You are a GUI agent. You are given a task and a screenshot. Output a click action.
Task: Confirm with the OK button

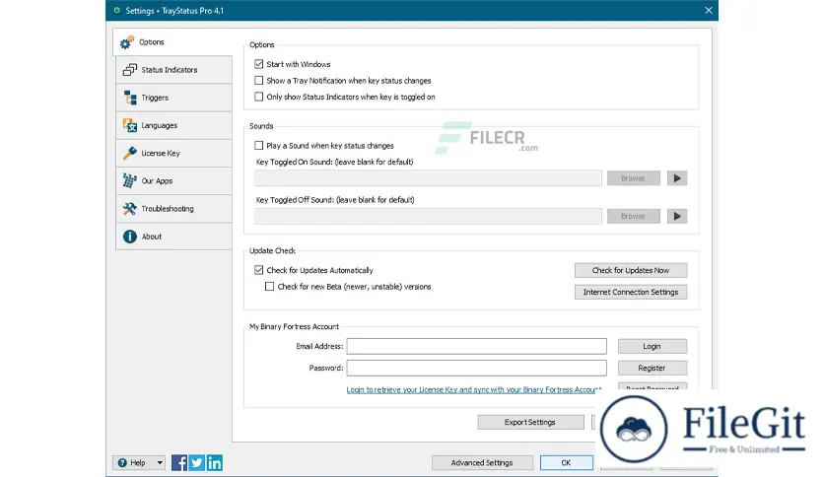(x=566, y=463)
